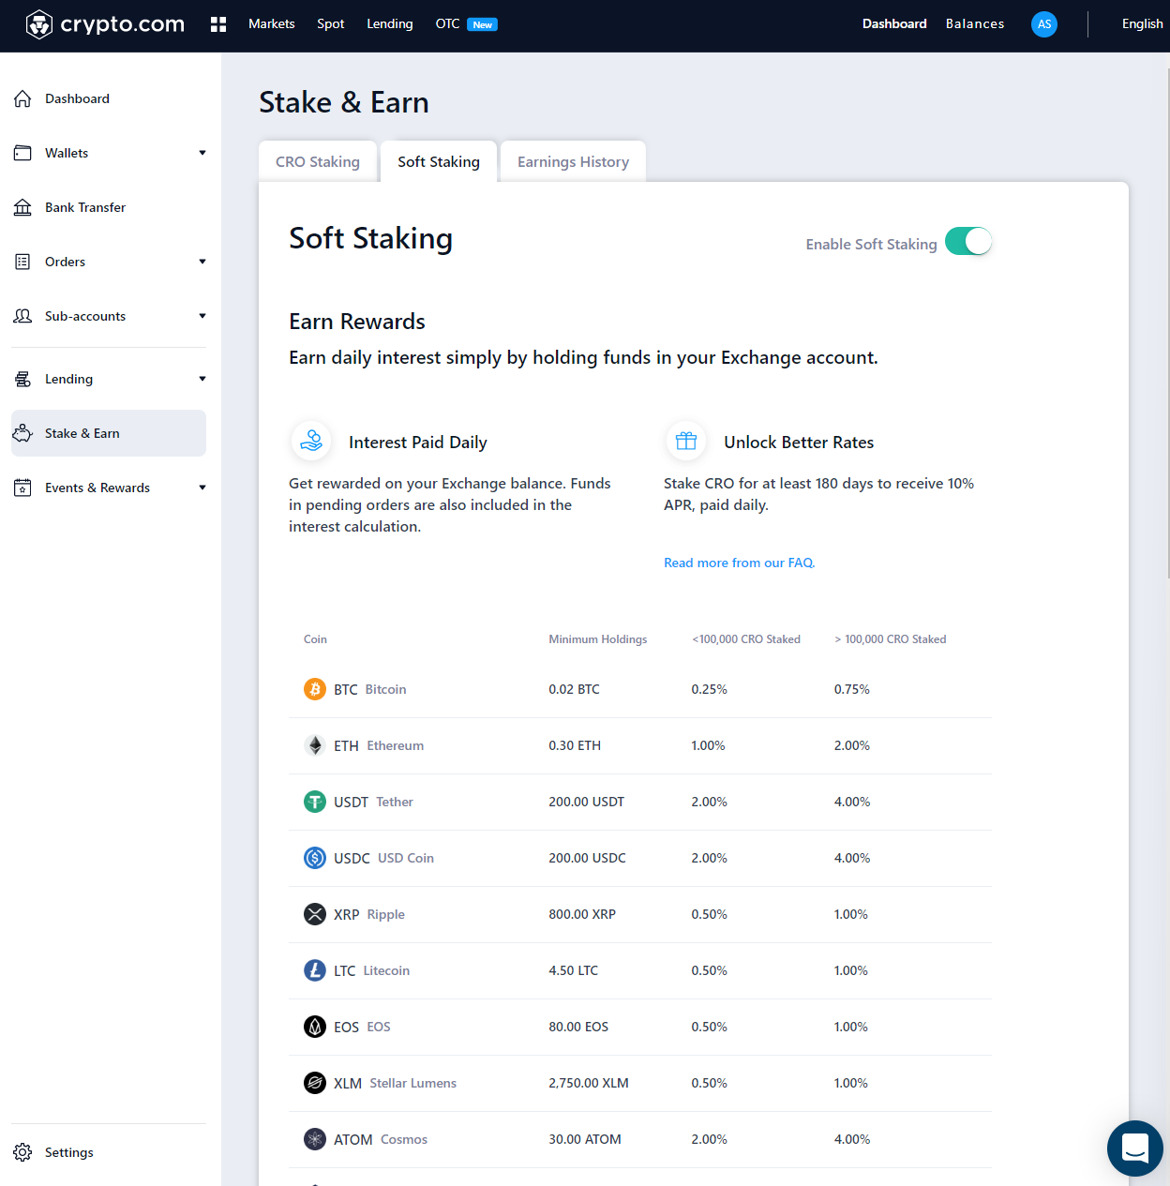
Task: Go to Balances in top bar
Action: point(975,24)
